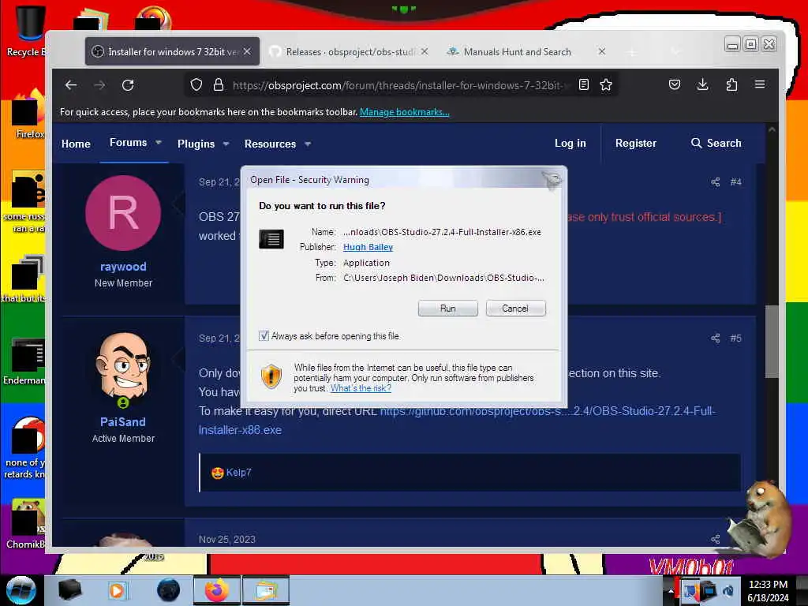Open raywood's profile name link
808x606 pixels.
coord(123,267)
